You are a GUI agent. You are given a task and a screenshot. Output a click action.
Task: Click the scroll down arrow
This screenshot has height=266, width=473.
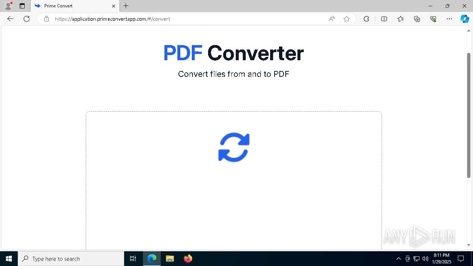coord(469,245)
